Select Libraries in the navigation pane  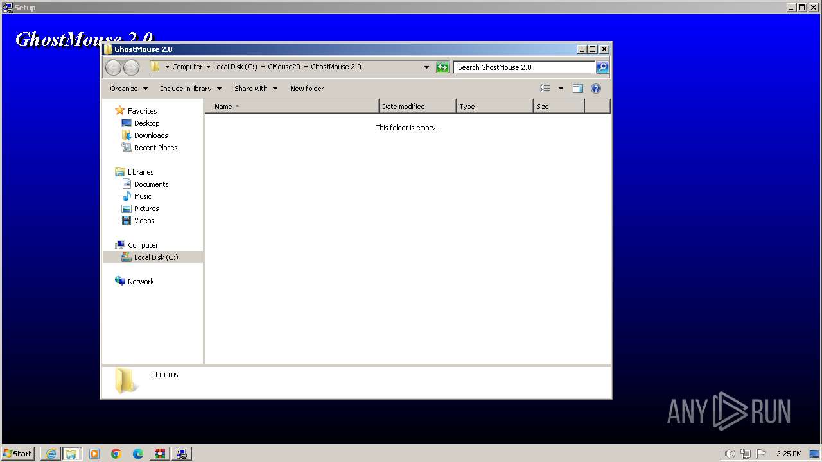(x=140, y=172)
